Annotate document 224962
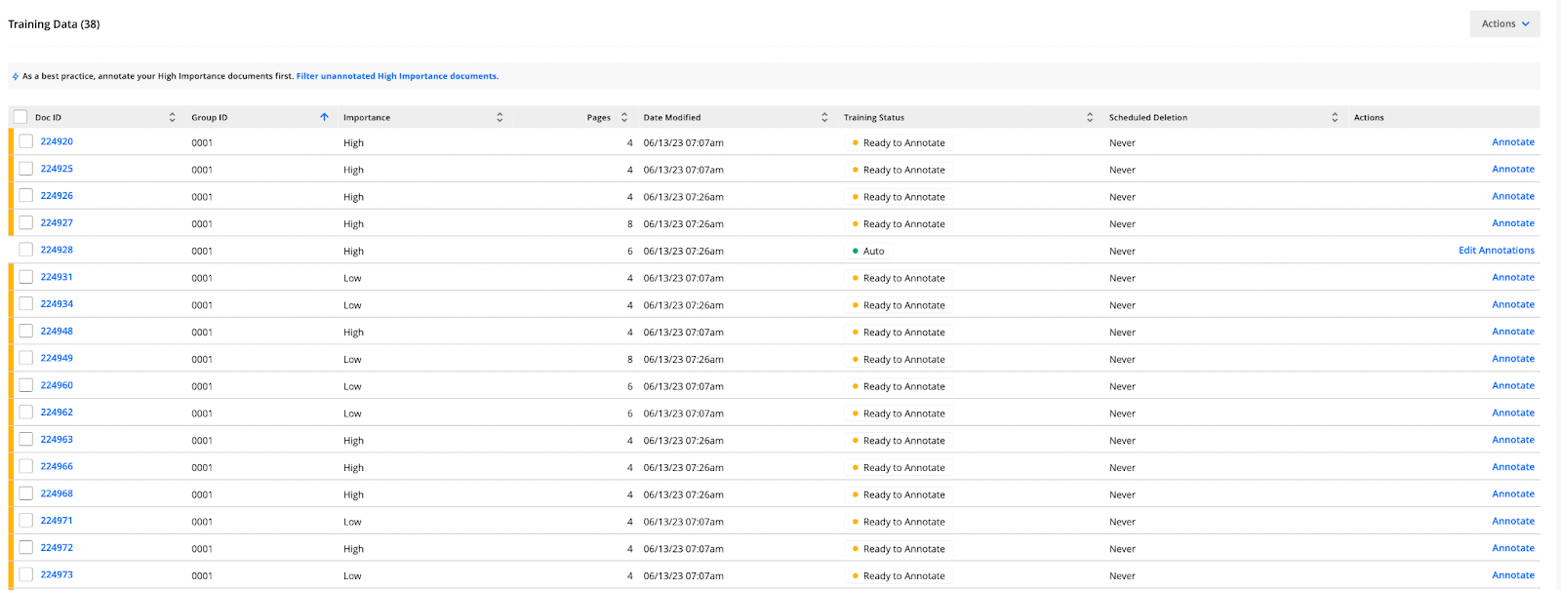Screen dimensions: 1561x590 click(1513, 413)
